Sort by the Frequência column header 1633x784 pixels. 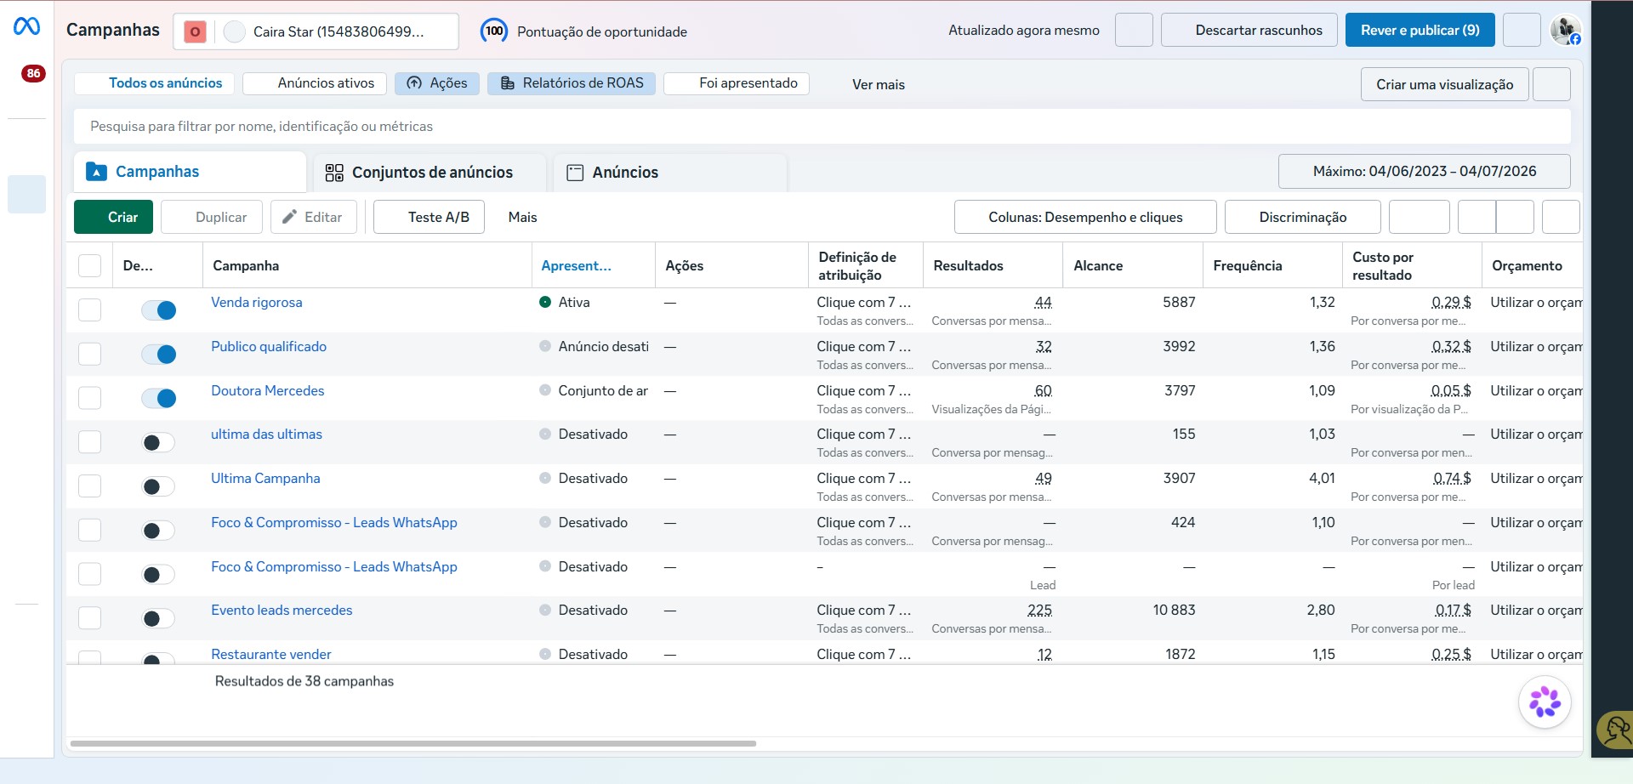[1272, 265]
